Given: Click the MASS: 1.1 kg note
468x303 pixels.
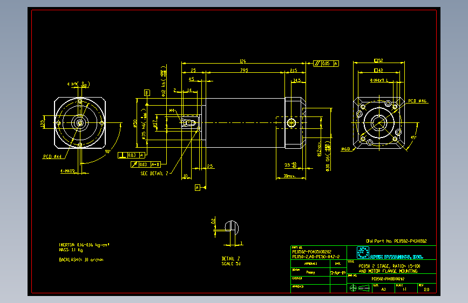Looking at the screenshot, I should click(71, 250).
